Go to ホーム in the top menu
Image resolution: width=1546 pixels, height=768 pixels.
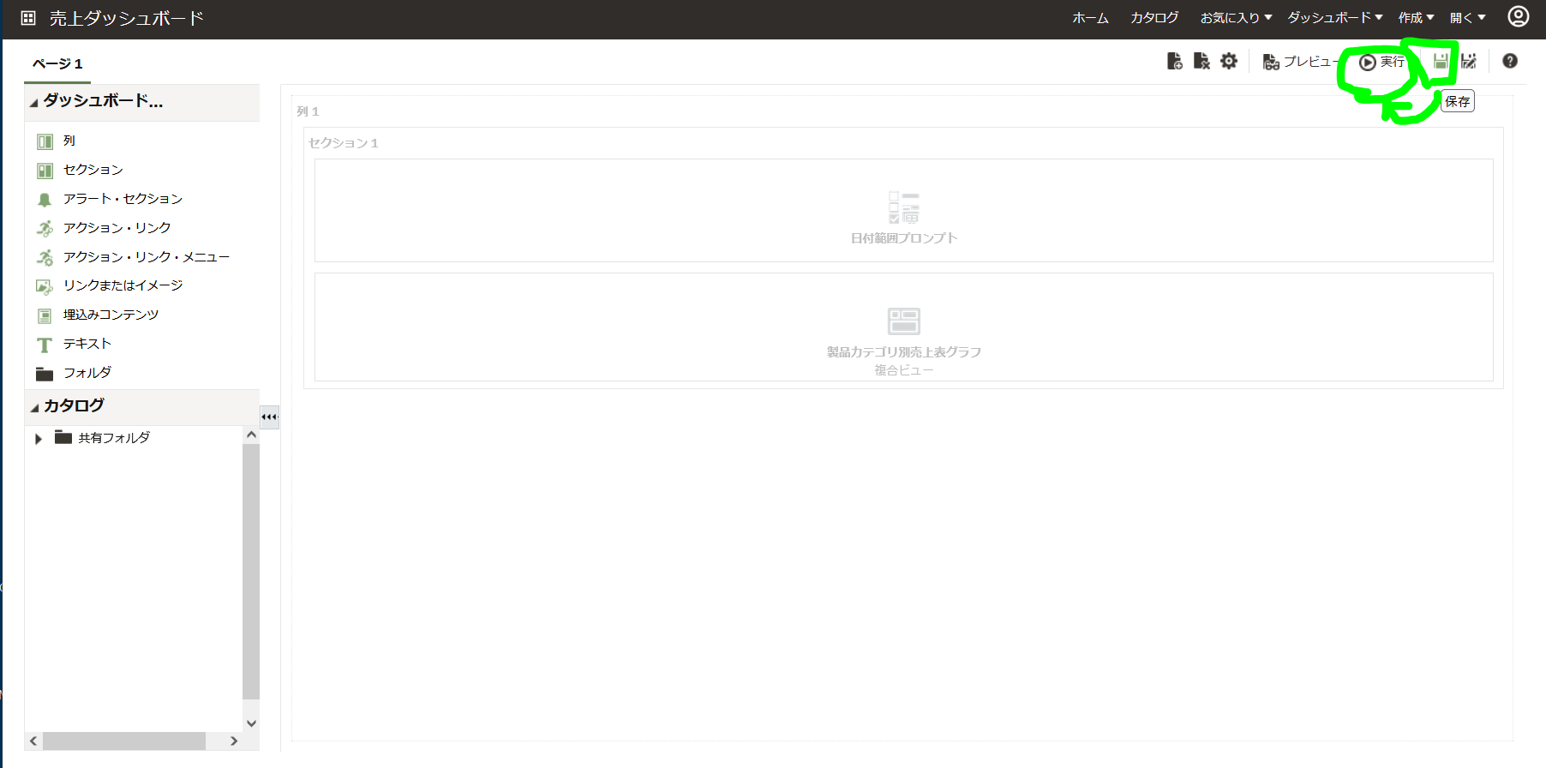pos(1090,18)
